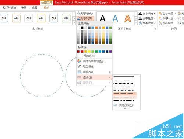Click the eyedropper icon
The height and width of the screenshot is (139, 184).
[79, 66]
